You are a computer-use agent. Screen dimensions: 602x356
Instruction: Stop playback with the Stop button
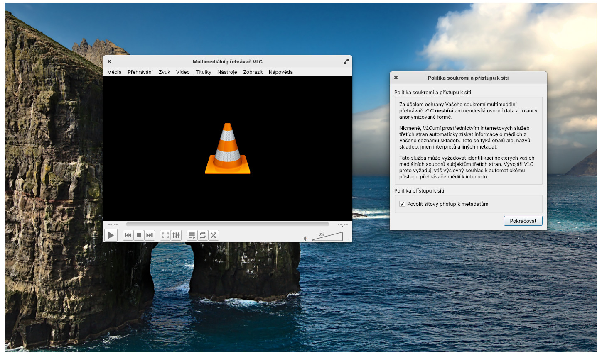[x=139, y=235]
